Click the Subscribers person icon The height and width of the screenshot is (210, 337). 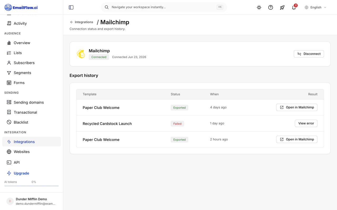coord(9,63)
